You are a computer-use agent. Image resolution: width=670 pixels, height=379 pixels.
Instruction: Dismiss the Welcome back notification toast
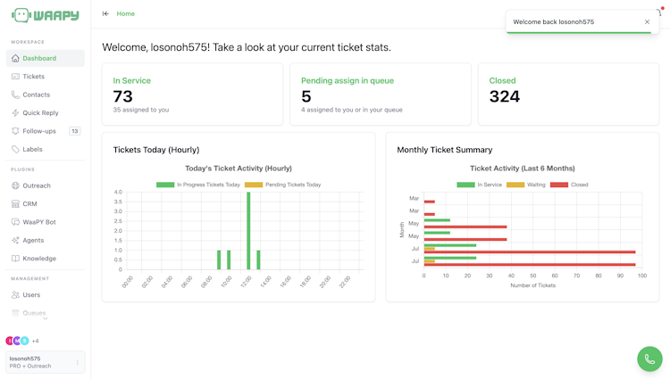pyautogui.click(x=647, y=21)
